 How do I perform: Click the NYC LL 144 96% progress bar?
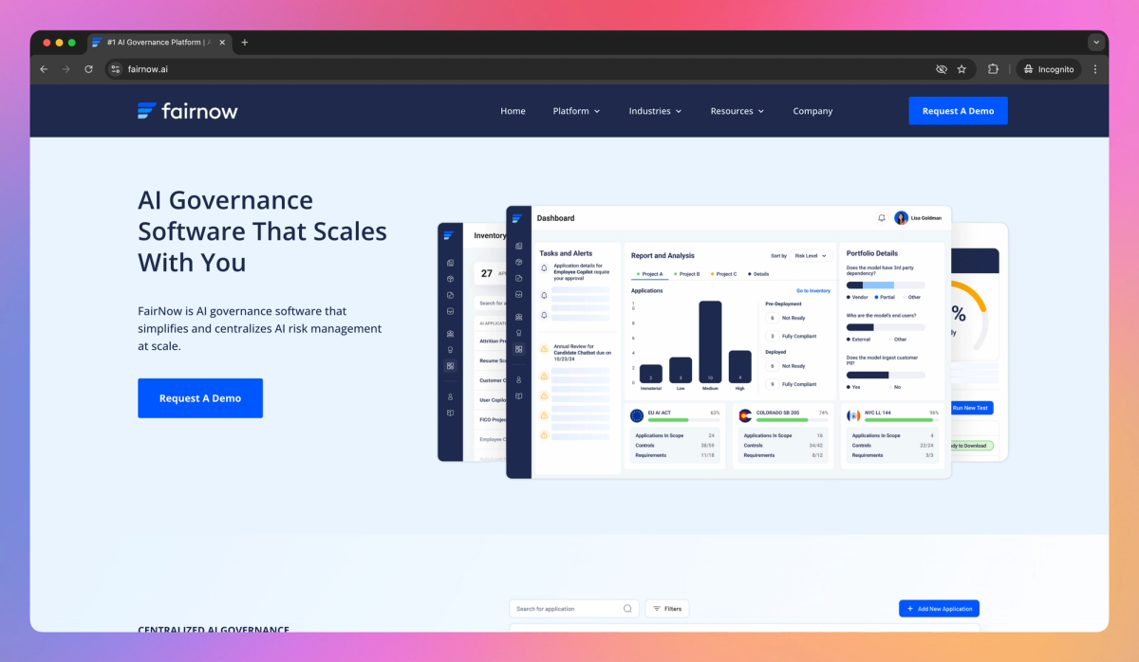pos(901,419)
